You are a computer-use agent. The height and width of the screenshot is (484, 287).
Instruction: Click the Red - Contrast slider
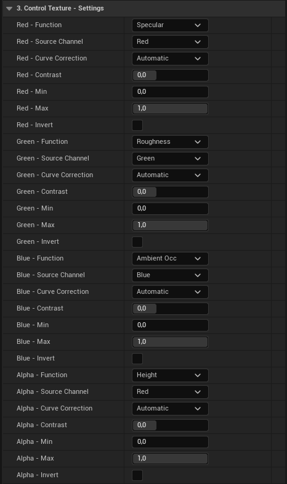170,75
